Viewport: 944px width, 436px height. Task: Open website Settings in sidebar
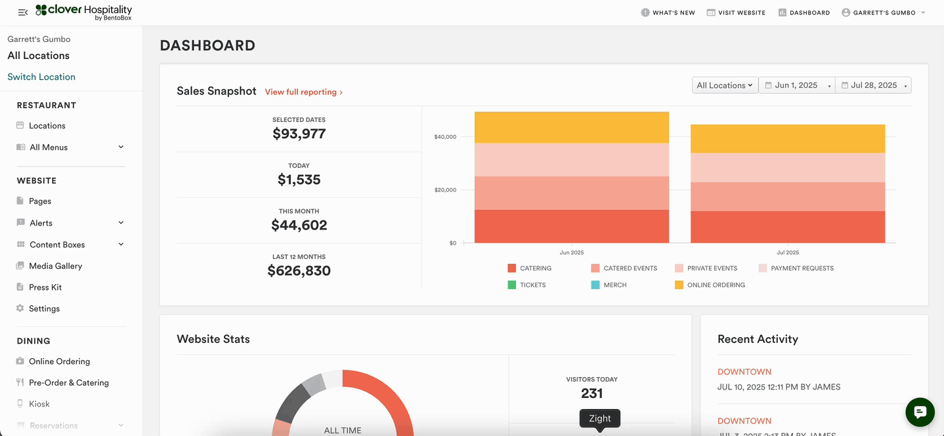pyautogui.click(x=45, y=309)
